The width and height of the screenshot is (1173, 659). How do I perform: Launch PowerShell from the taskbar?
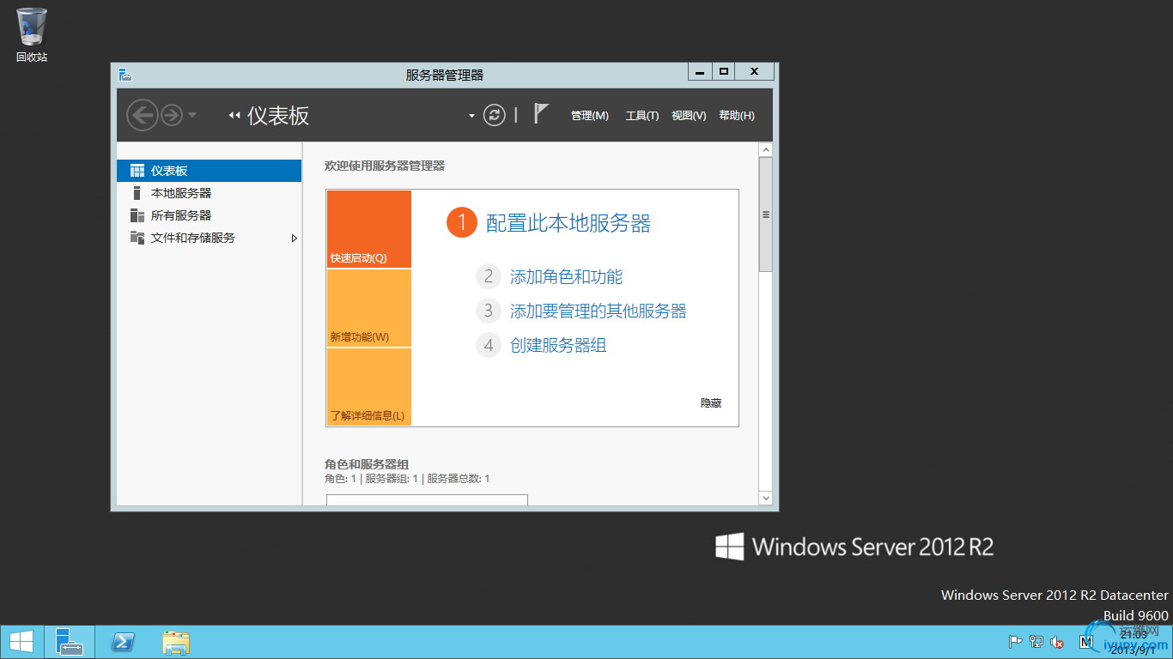coord(123,642)
